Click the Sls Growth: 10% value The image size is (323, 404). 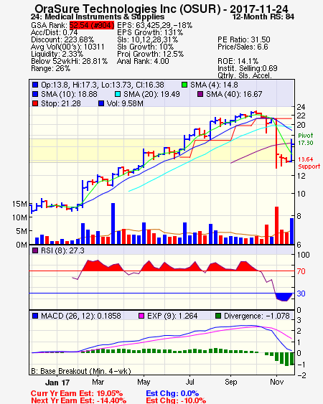[x=146, y=47]
